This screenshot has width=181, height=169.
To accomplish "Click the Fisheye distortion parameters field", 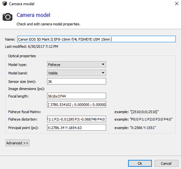I will [x=76, y=119].
